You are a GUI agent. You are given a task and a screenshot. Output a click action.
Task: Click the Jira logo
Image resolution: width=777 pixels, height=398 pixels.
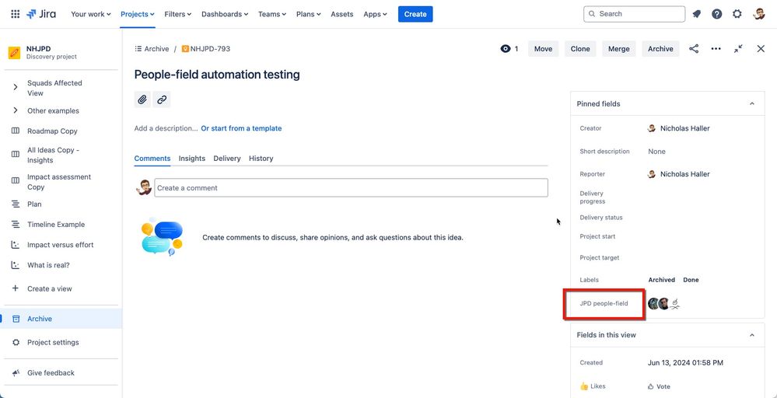pyautogui.click(x=41, y=14)
